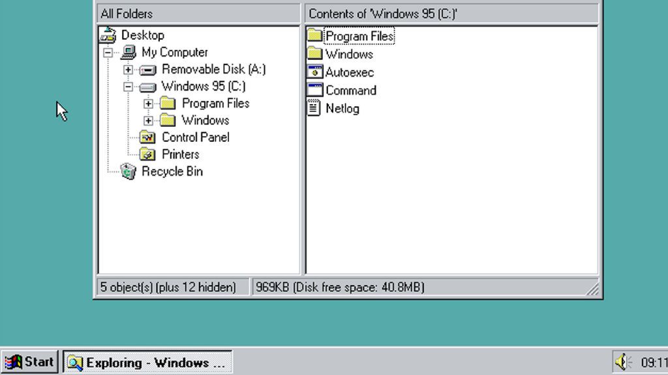
Task: Click the Recycle Bin icon in tree
Action: tap(128, 171)
